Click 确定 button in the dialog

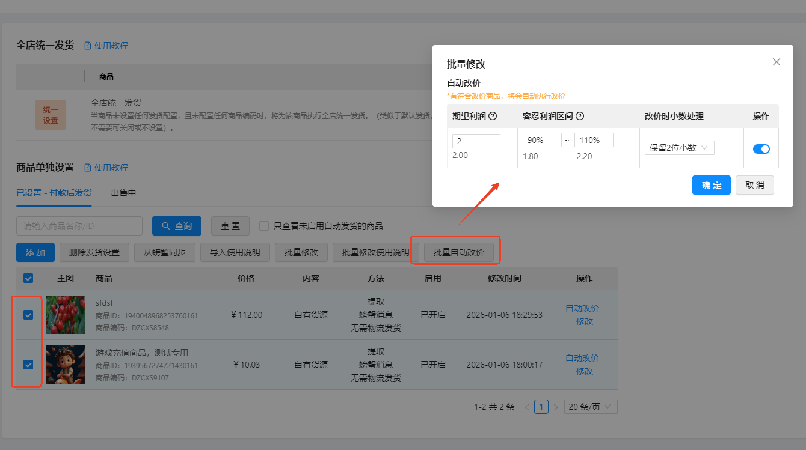pos(712,185)
